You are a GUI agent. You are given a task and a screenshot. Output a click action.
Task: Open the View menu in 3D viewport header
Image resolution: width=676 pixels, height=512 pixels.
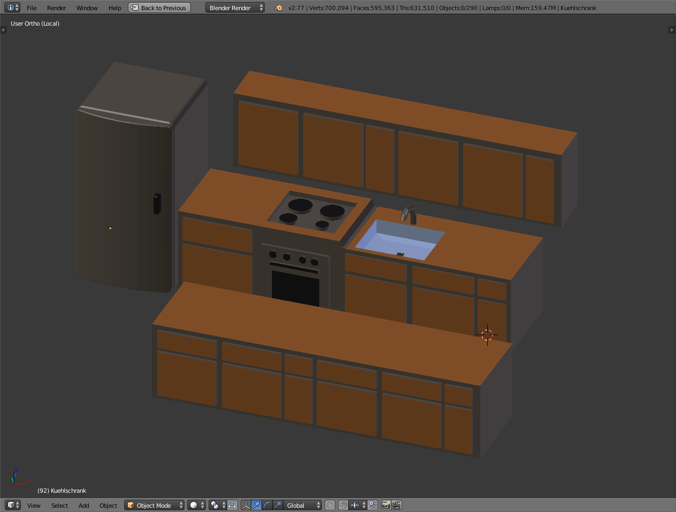(34, 506)
